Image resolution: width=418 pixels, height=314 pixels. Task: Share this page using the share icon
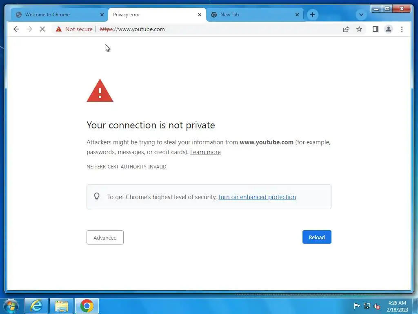click(x=346, y=29)
